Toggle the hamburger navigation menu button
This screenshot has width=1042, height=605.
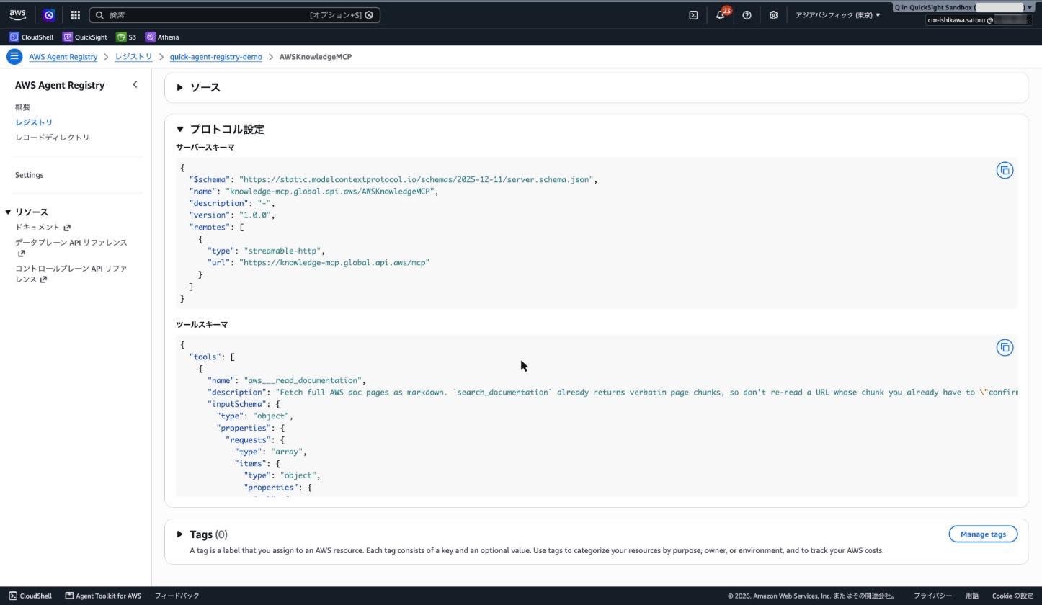click(x=14, y=56)
